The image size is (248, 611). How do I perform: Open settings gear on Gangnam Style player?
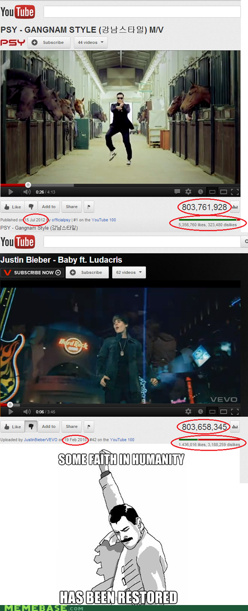(188, 191)
